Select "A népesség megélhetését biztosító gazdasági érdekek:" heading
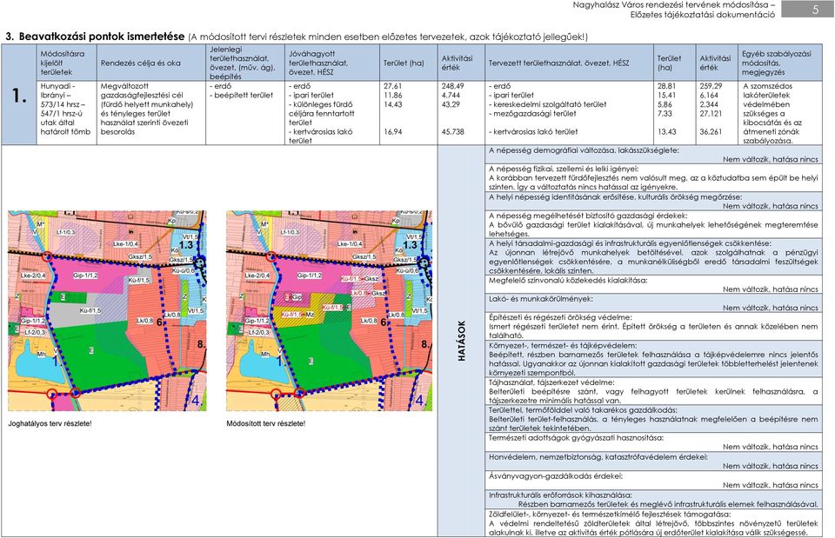The image size is (835, 538). tap(588, 216)
